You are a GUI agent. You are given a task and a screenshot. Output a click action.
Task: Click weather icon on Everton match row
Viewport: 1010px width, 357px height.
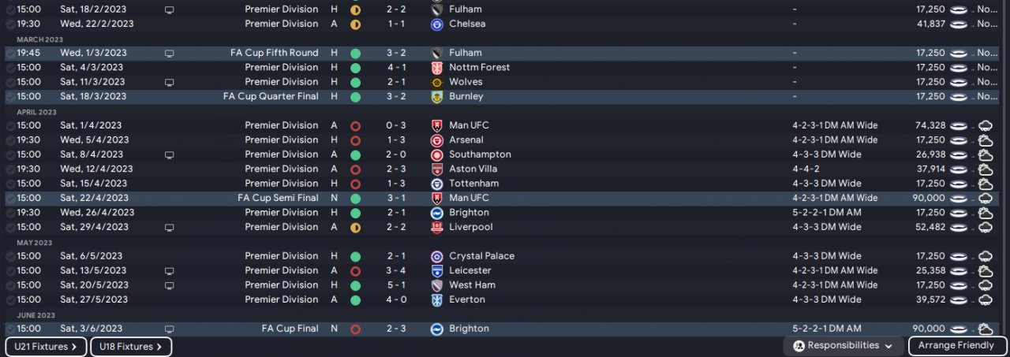pyautogui.click(x=985, y=300)
